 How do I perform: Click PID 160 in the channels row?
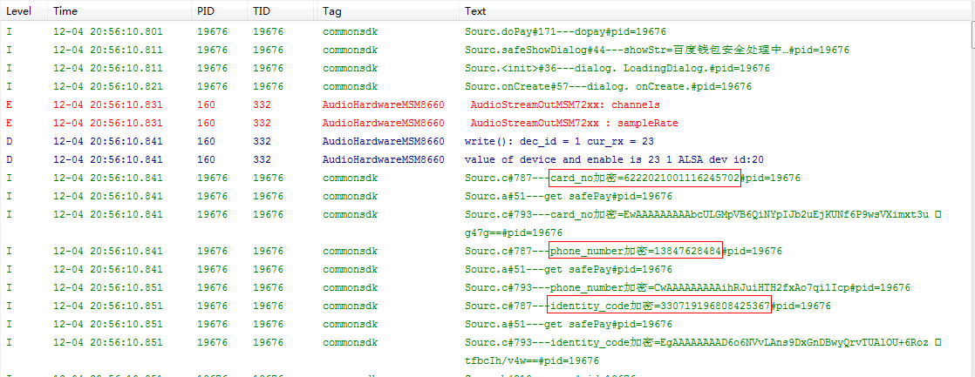207,104
